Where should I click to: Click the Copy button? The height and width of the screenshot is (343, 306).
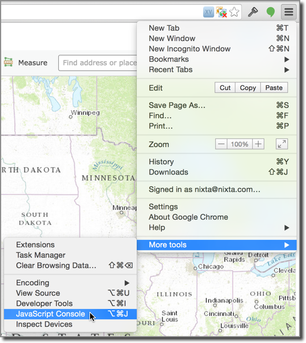248,88
